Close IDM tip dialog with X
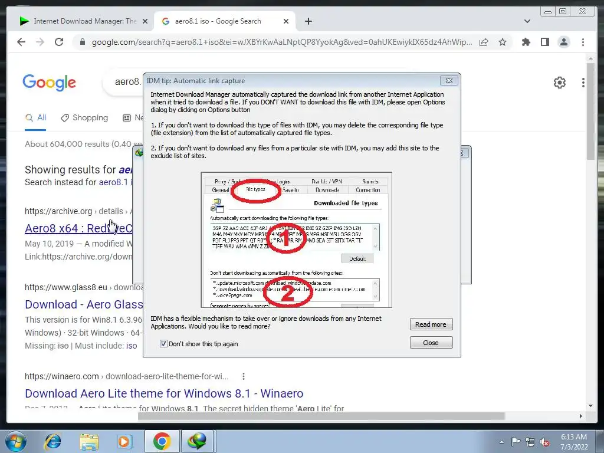 [x=449, y=80]
